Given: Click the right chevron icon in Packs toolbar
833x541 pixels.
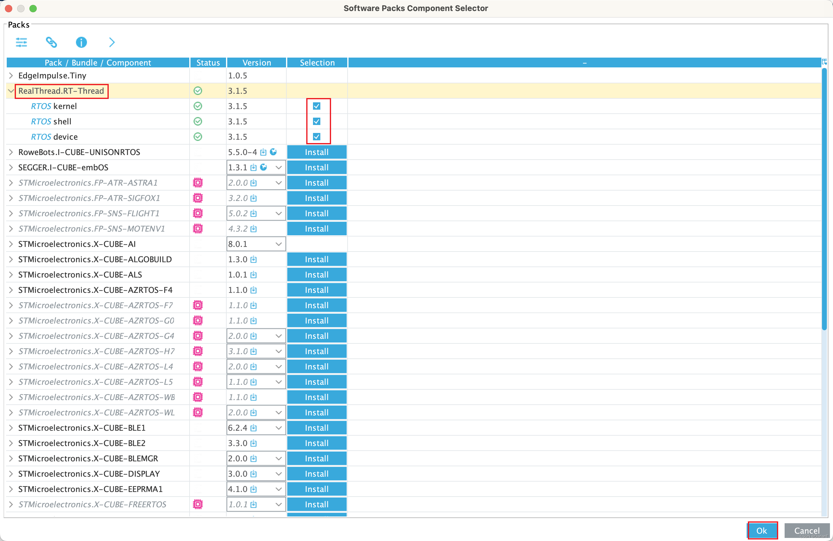Looking at the screenshot, I should click(112, 42).
